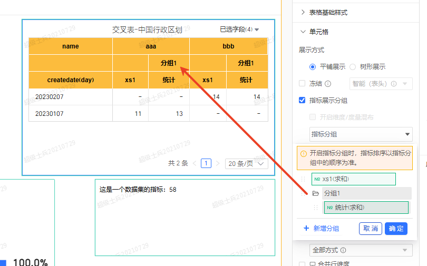This screenshot has height=266, width=427.
Task: Uncheck 指标展示分组 checkbox
Action: click(x=302, y=100)
